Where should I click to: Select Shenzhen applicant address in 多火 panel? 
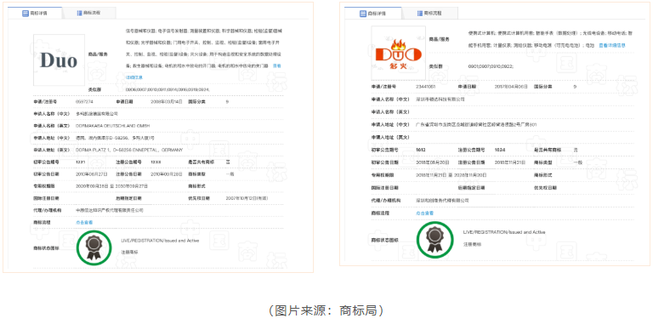tap(476, 124)
